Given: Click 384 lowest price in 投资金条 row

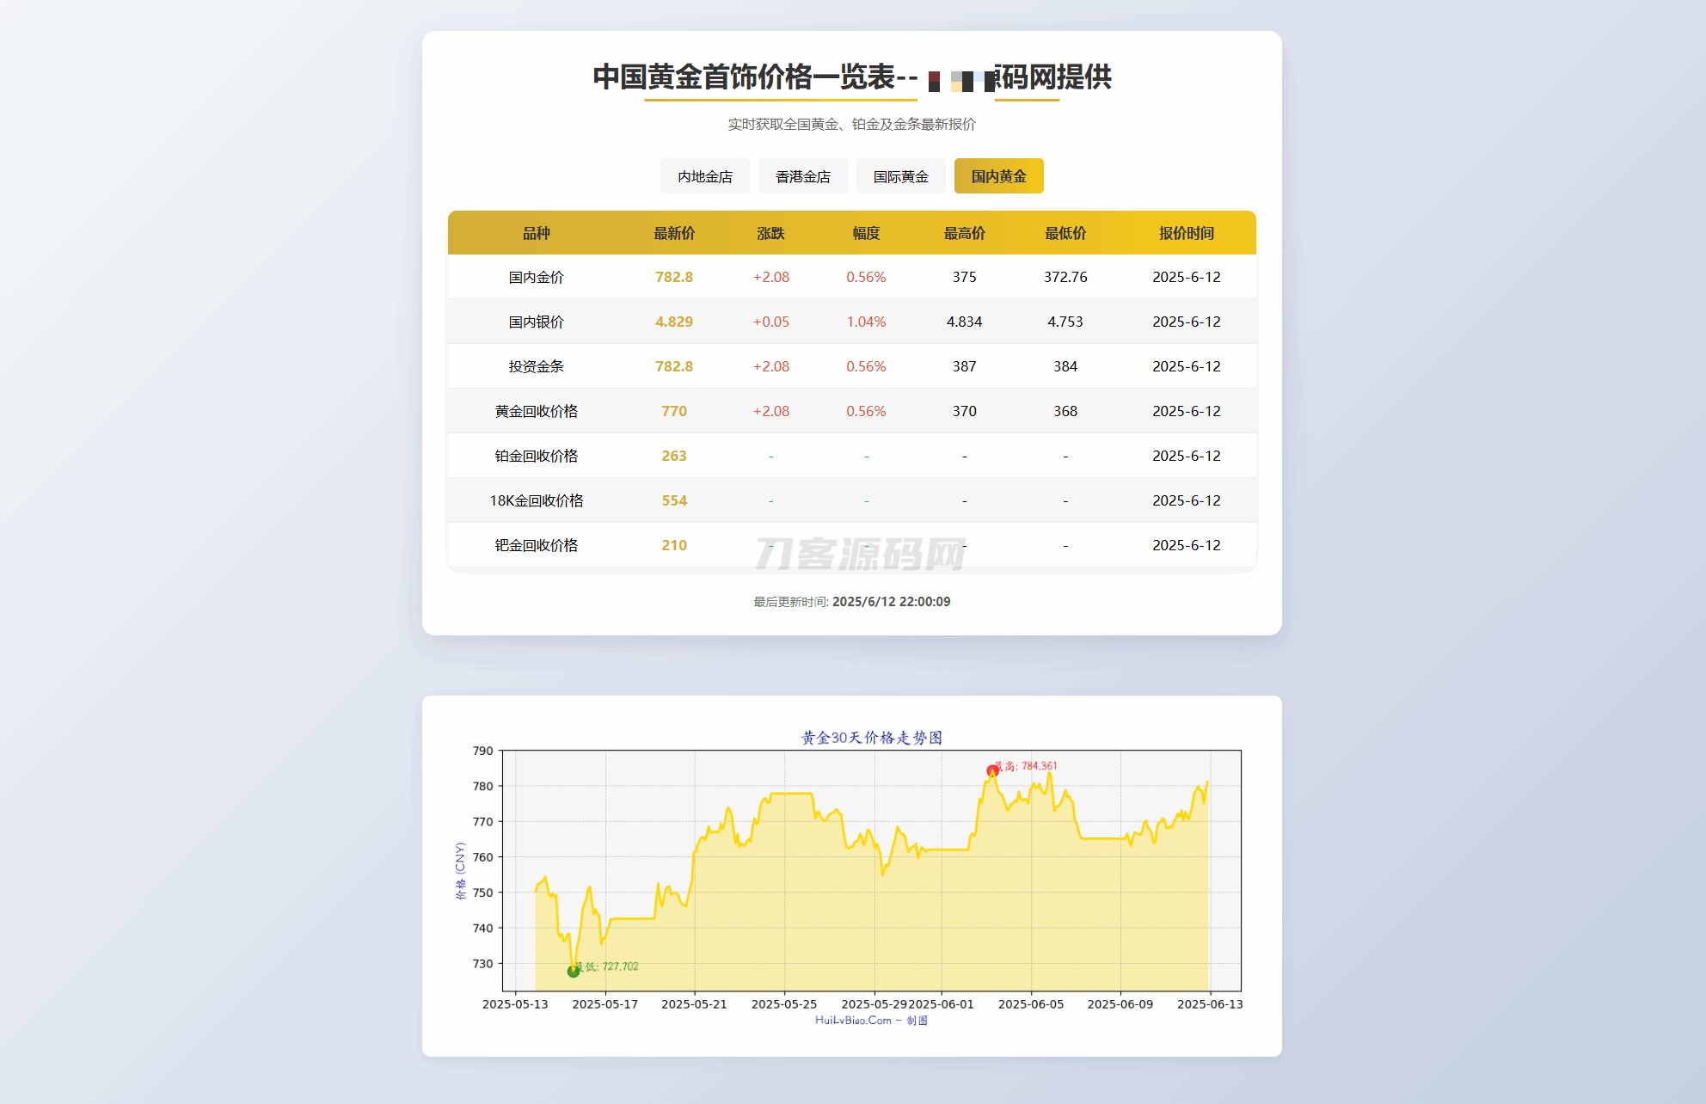Looking at the screenshot, I should (x=1065, y=366).
